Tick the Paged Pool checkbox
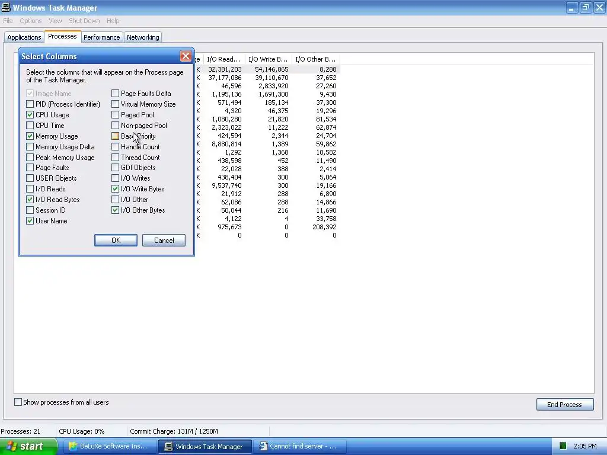This screenshot has width=607, height=455. point(115,114)
